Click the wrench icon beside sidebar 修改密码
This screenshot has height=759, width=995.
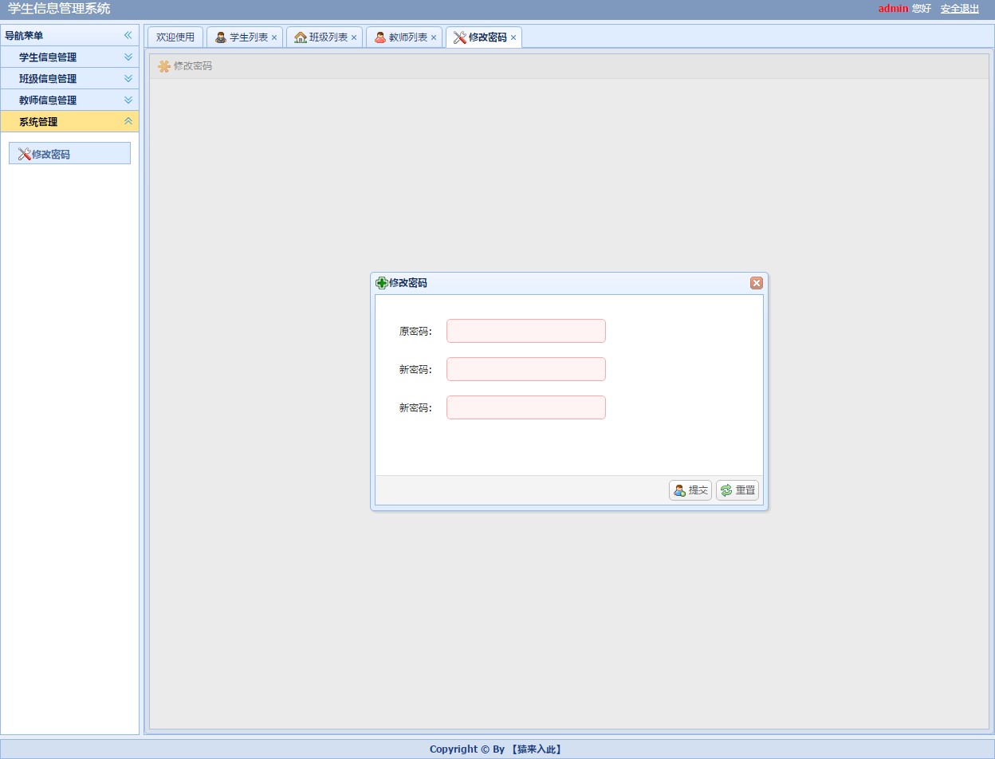click(x=24, y=154)
